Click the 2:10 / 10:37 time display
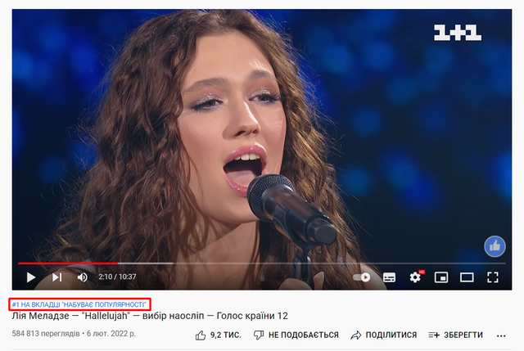The width and height of the screenshot is (524, 351). pyautogui.click(x=117, y=277)
